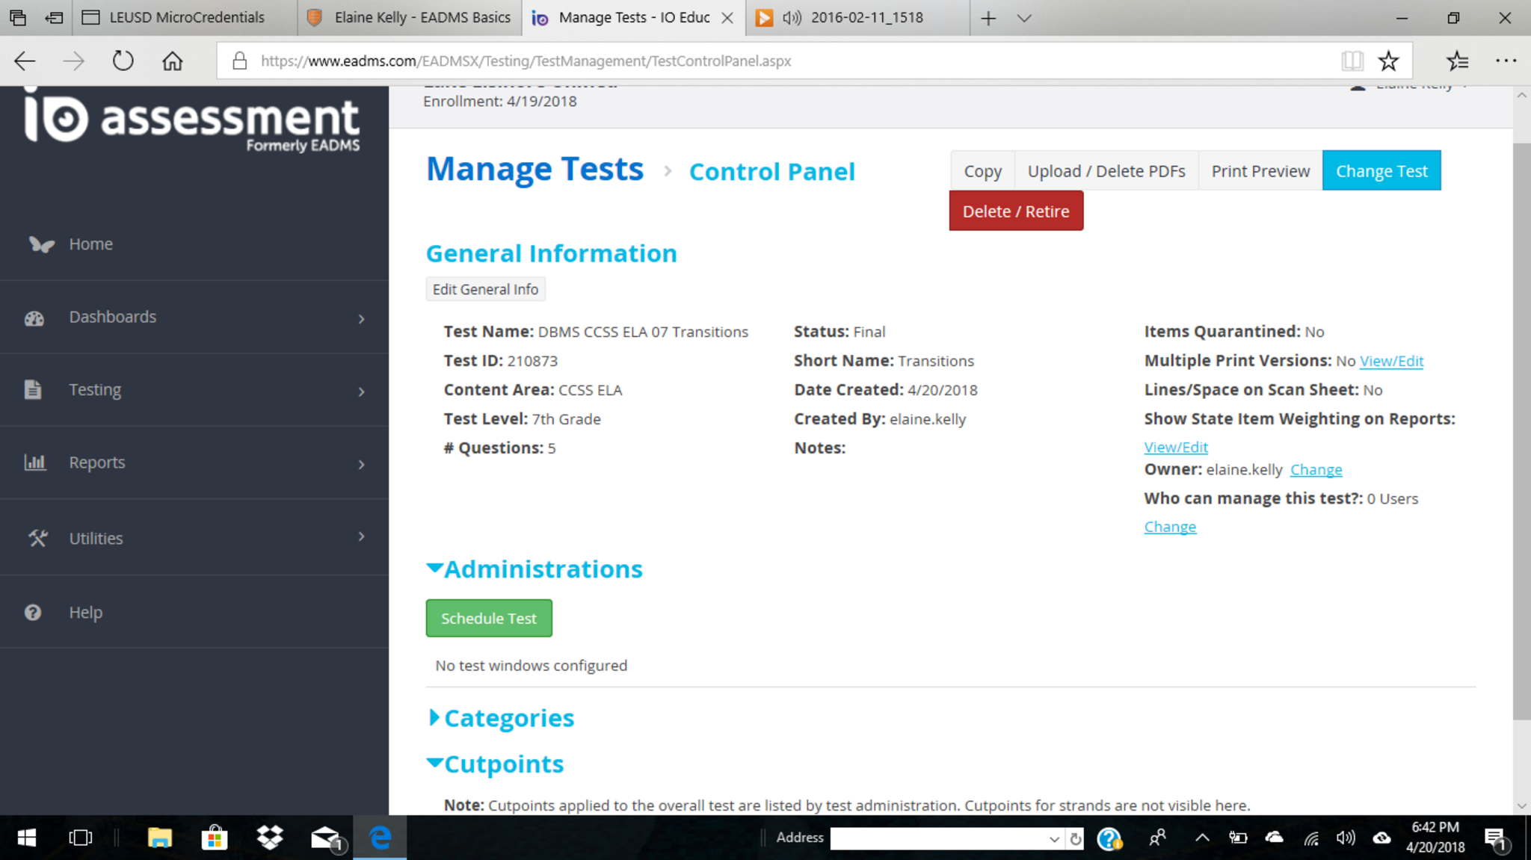
Task: Expand the Categories section
Action: pos(434,717)
